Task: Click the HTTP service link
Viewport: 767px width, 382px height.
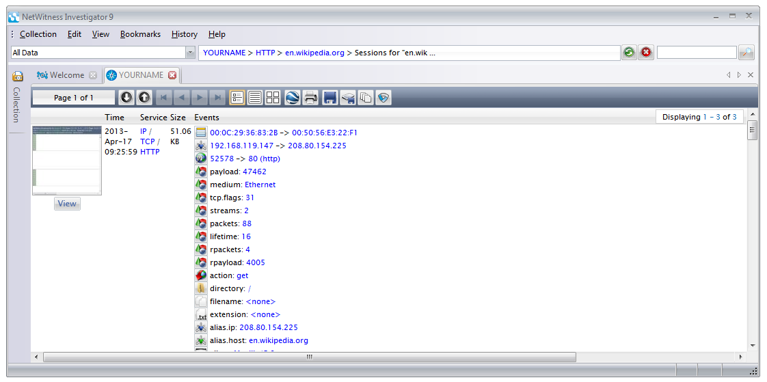Action: coord(150,152)
